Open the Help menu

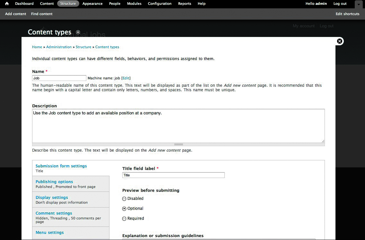[x=202, y=4]
